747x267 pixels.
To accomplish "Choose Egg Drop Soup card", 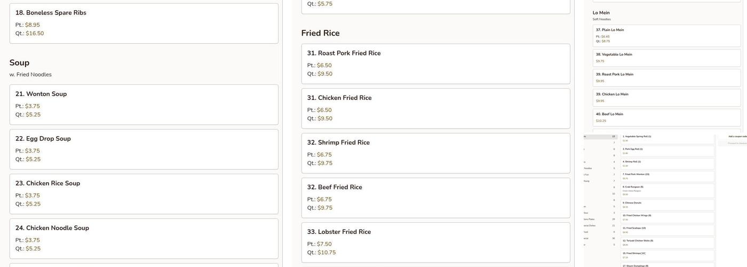I will (144, 149).
